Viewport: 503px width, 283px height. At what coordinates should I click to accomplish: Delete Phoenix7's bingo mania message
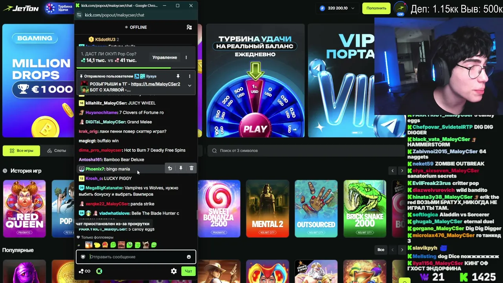(x=191, y=168)
